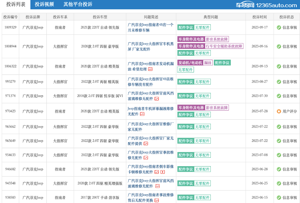Open complaint 指南者4S店一个月未维修车辆 link
The width and height of the screenshot is (300, 203).
[x=150, y=27]
